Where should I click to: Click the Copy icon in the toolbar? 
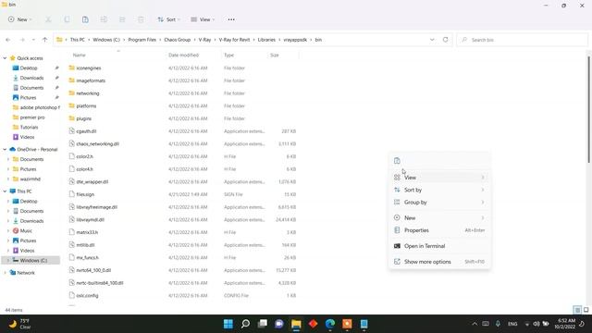[67, 19]
